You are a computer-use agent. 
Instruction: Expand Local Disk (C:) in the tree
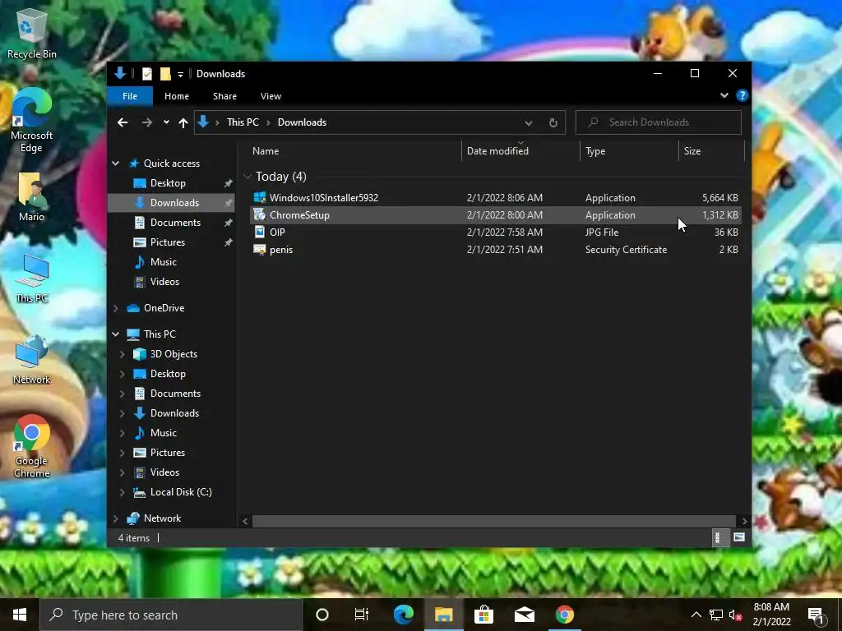(122, 492)
